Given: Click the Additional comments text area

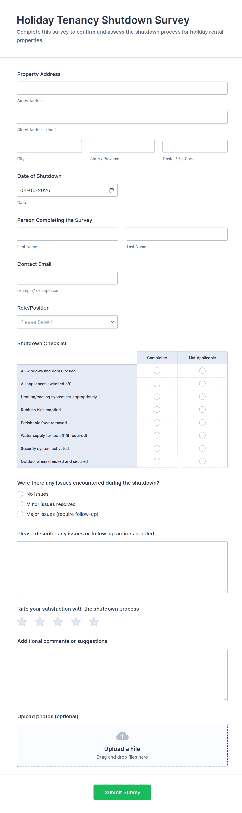Looking at the screenshot, I should pos(122,675).
